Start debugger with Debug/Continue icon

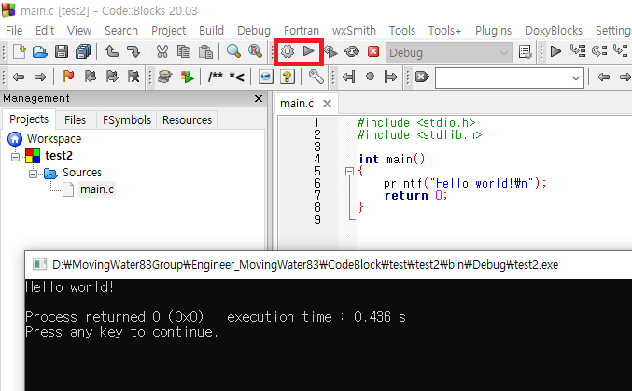coord(555,51)
